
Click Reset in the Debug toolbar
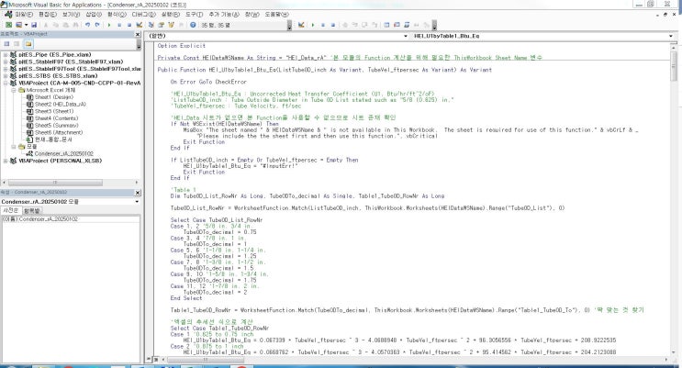click(x=332, y=25)
